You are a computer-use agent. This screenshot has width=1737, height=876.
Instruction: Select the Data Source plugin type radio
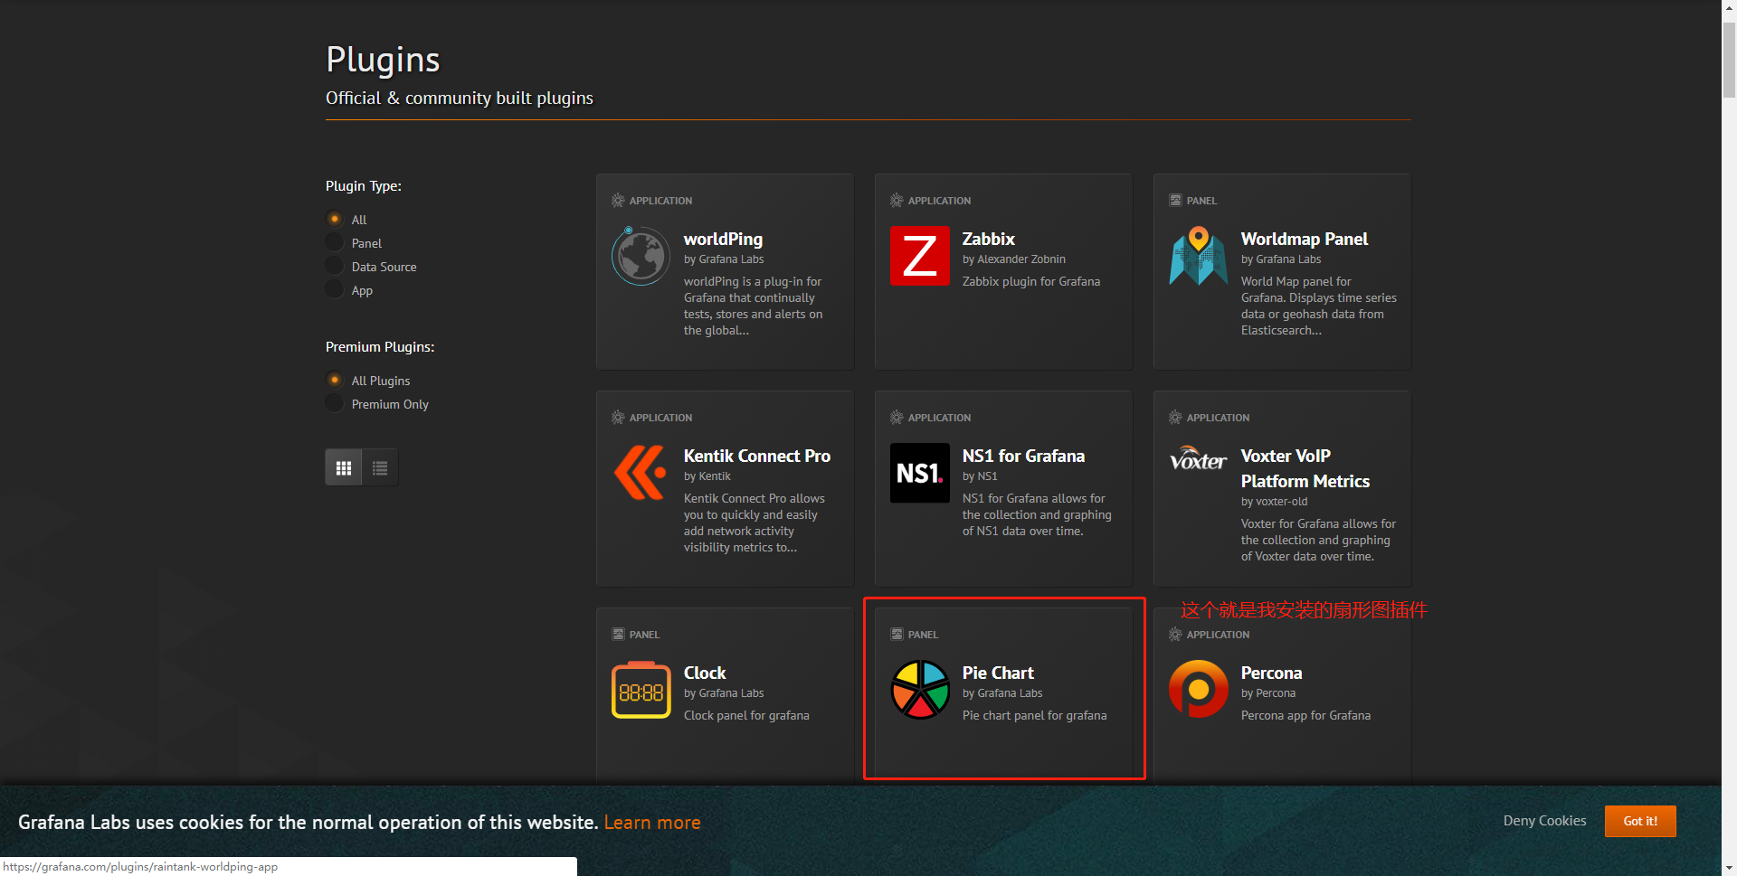pos(335,266)
